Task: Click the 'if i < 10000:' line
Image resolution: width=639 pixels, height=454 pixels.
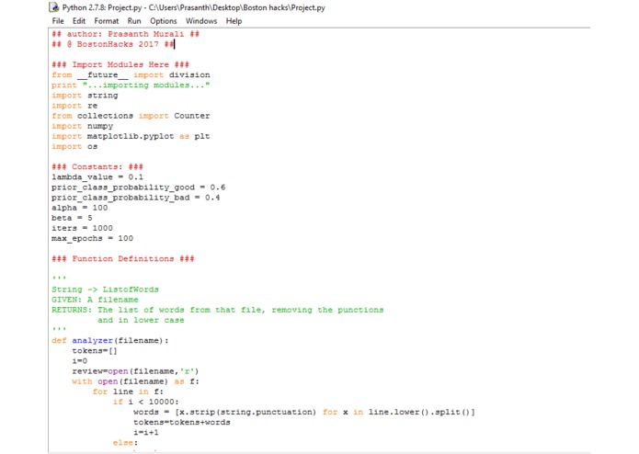Action: (x=146, y=402)
